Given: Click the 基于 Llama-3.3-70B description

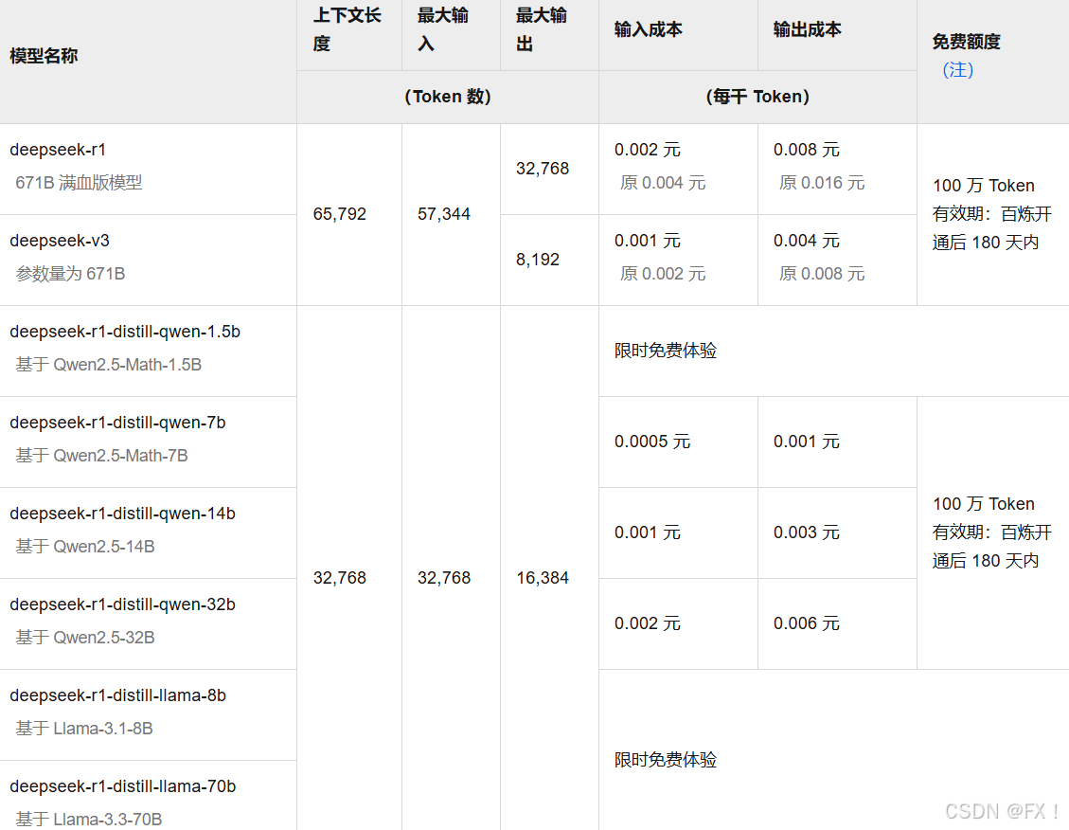Looking at the screenshot, I should coord(89,819).
